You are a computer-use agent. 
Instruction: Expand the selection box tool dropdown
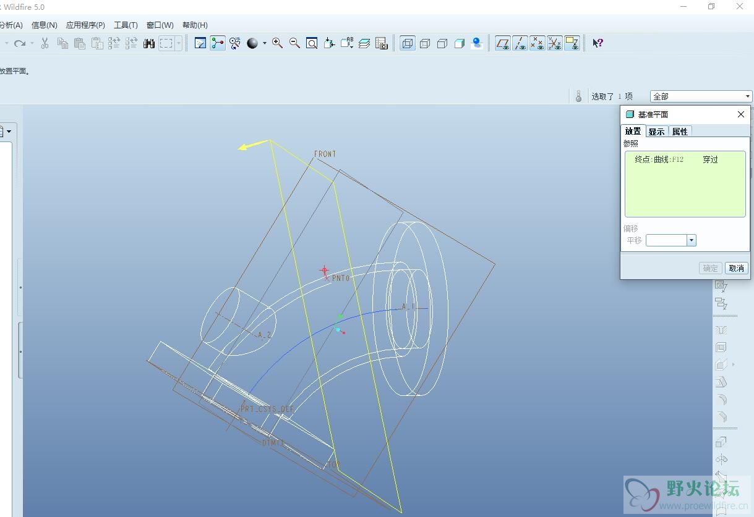click(179, 43)
